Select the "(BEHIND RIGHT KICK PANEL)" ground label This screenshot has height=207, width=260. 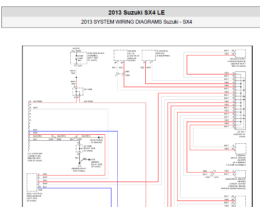(x=79, y=170)
